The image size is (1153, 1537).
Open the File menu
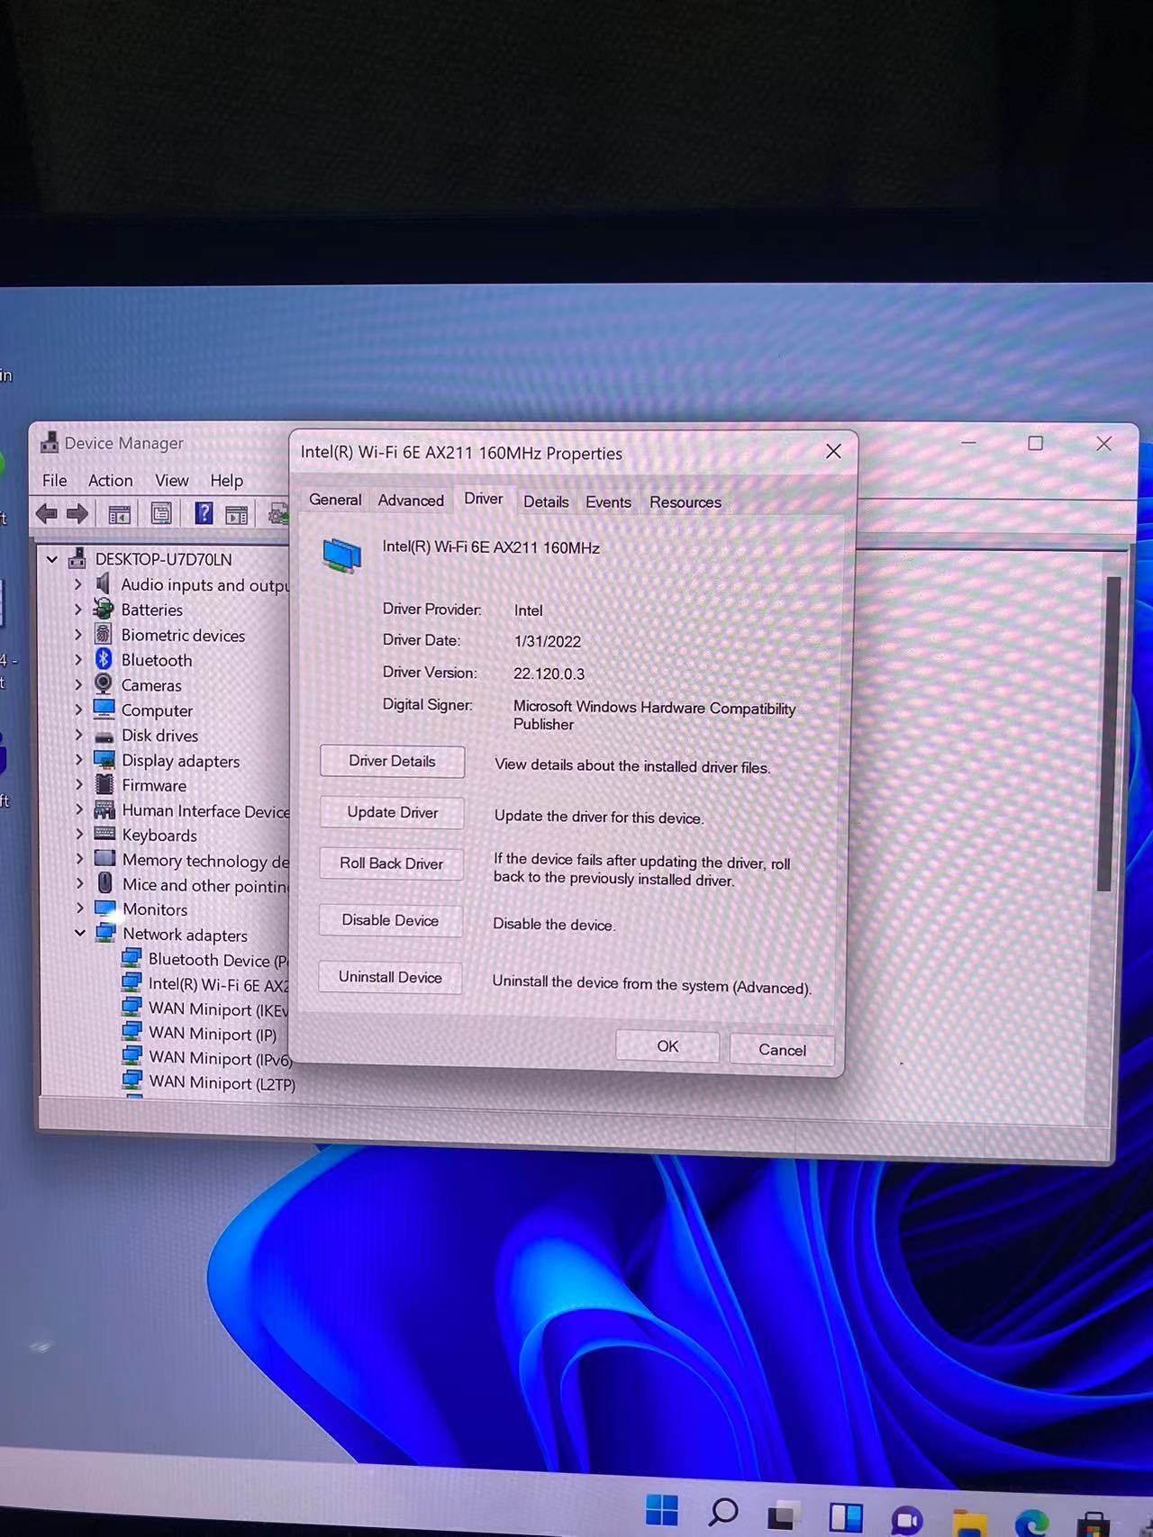pyautogui.click(x=55, y=480)
